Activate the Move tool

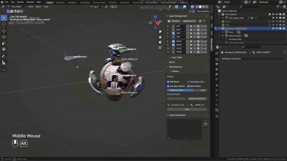[4, 31]
